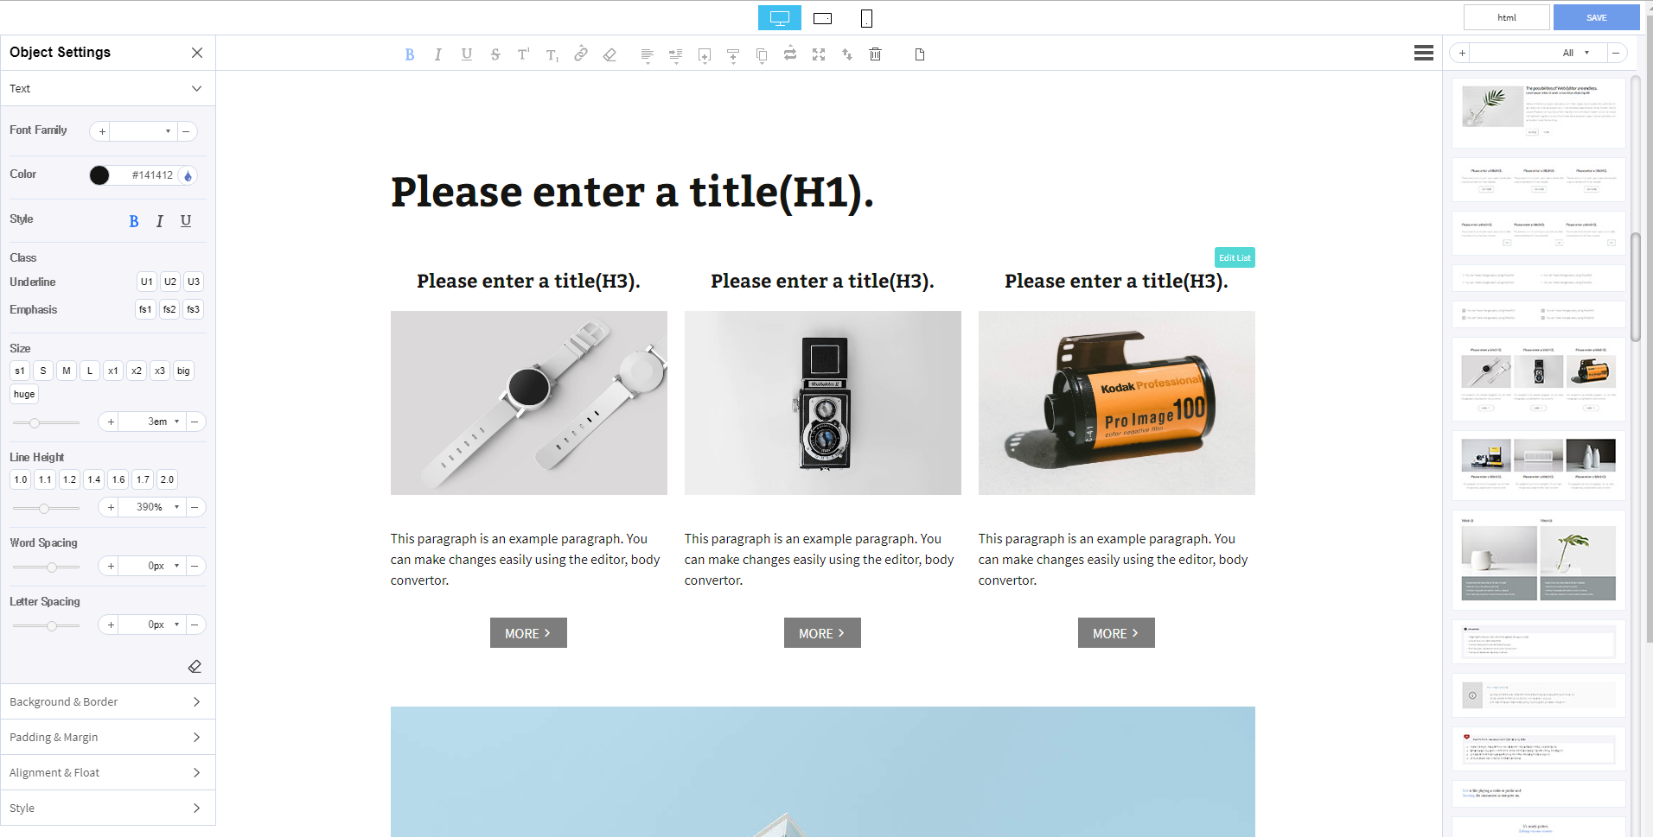Image resolution: width=1653 pixels, height=837 pixels.
Task: Open the All filter dropdown
Action: click(x=1576, y=53)
